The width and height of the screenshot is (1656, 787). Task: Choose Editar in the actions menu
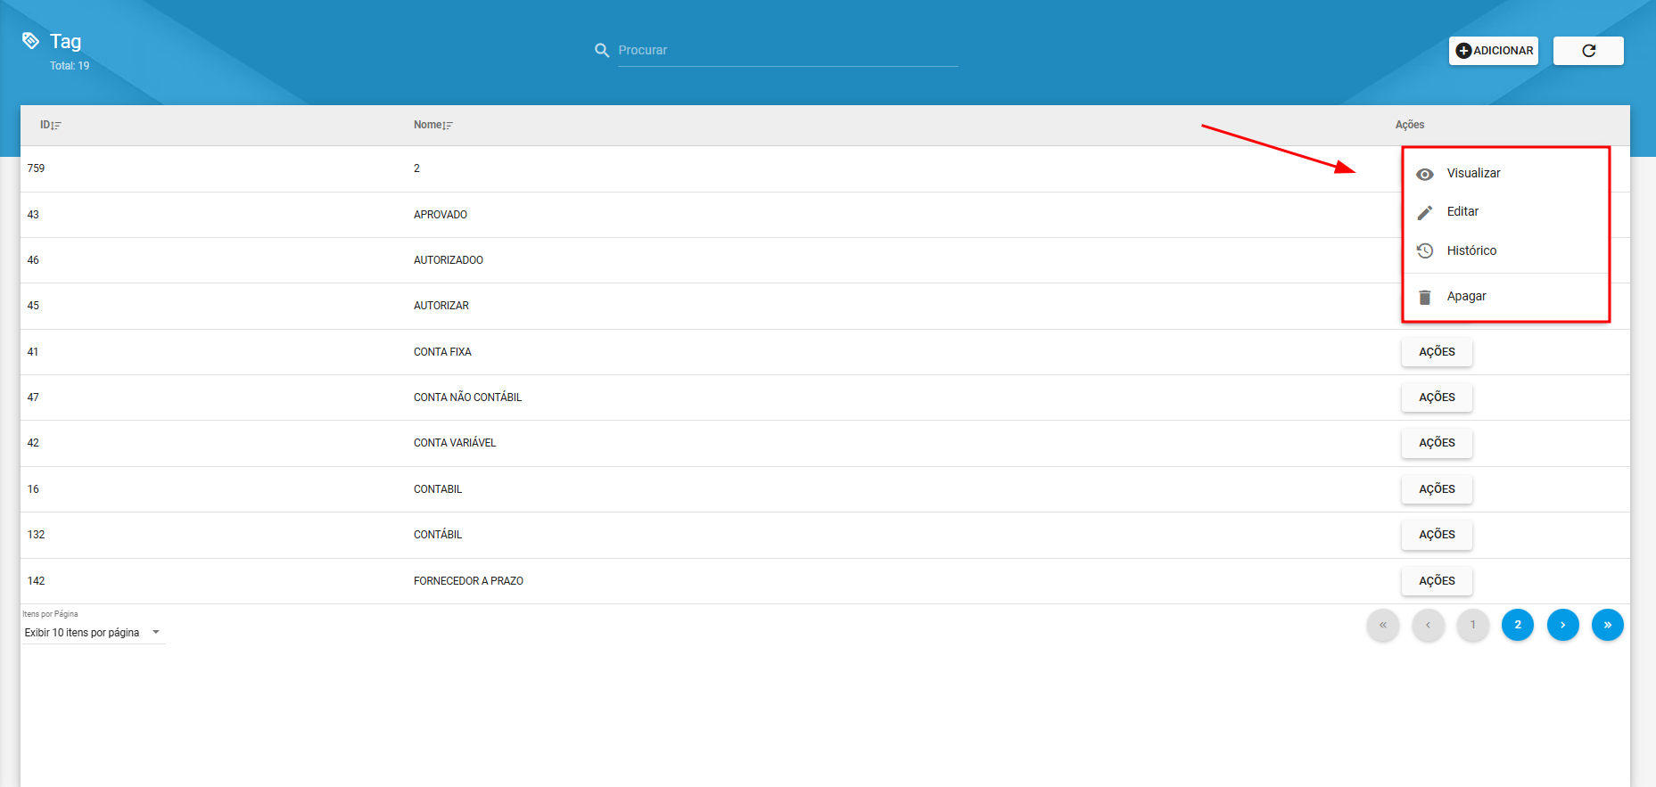[1462, 212]
